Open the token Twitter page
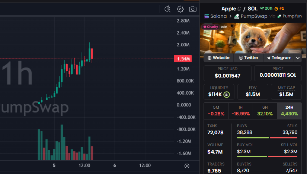 point(249,58)
